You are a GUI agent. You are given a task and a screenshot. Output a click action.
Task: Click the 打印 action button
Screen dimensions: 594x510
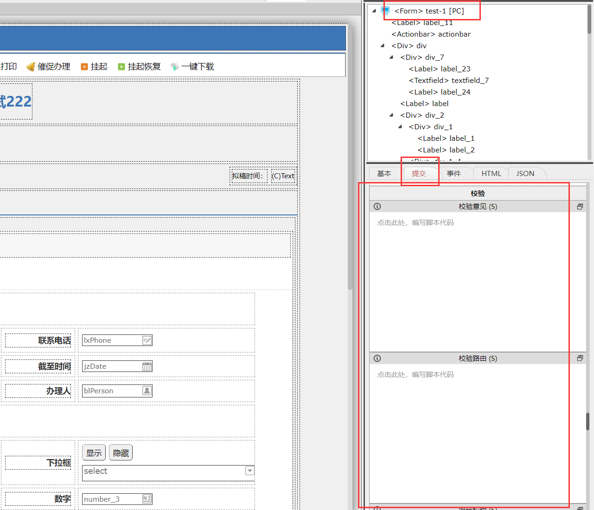coord(8,67)
